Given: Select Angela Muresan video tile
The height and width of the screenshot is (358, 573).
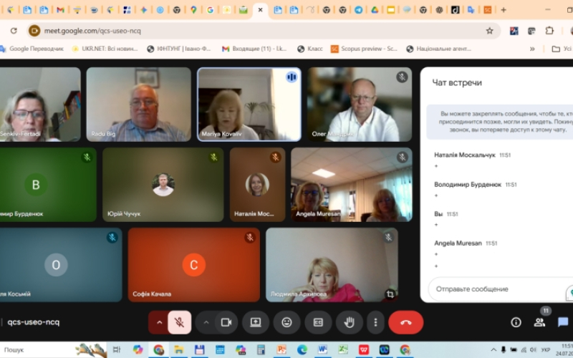Looking at the screenshot, I should coord(352,185).
